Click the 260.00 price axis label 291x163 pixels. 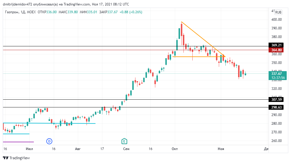(x=277, y=141)
